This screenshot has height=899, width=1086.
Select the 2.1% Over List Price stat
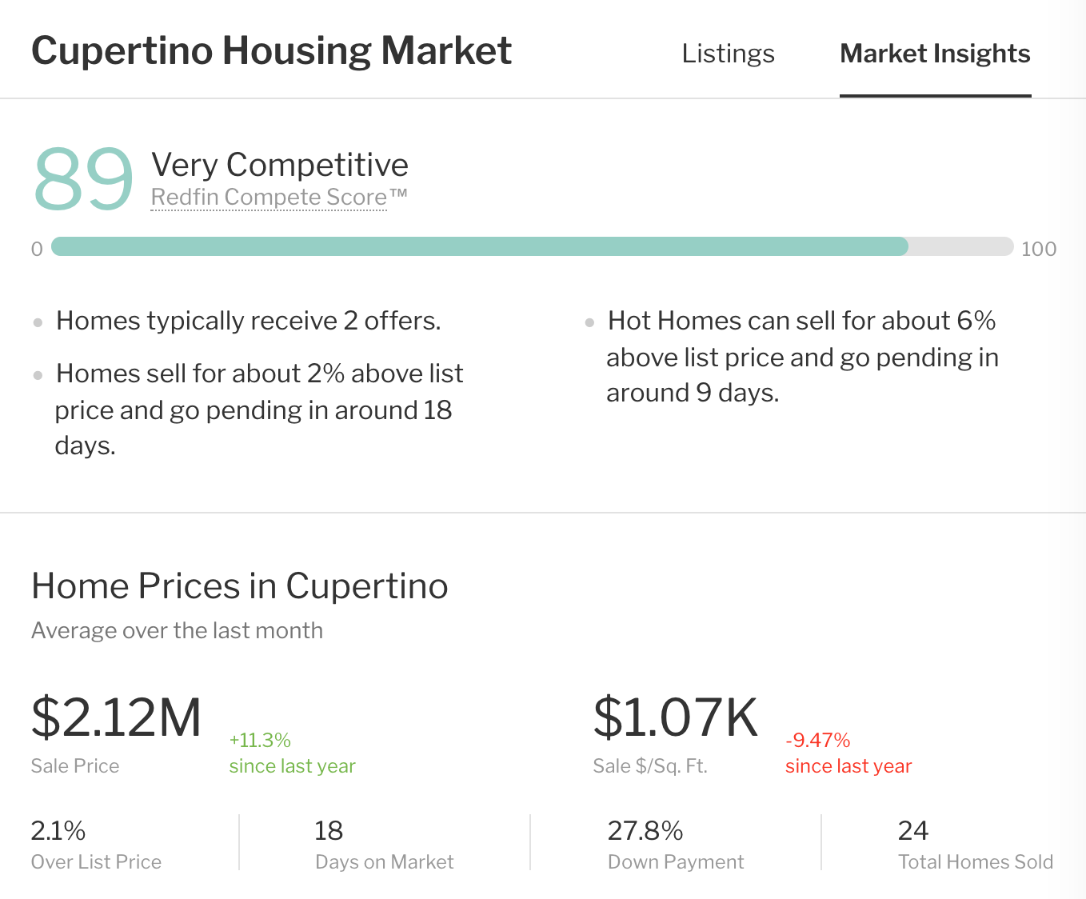tap(96, 844)
